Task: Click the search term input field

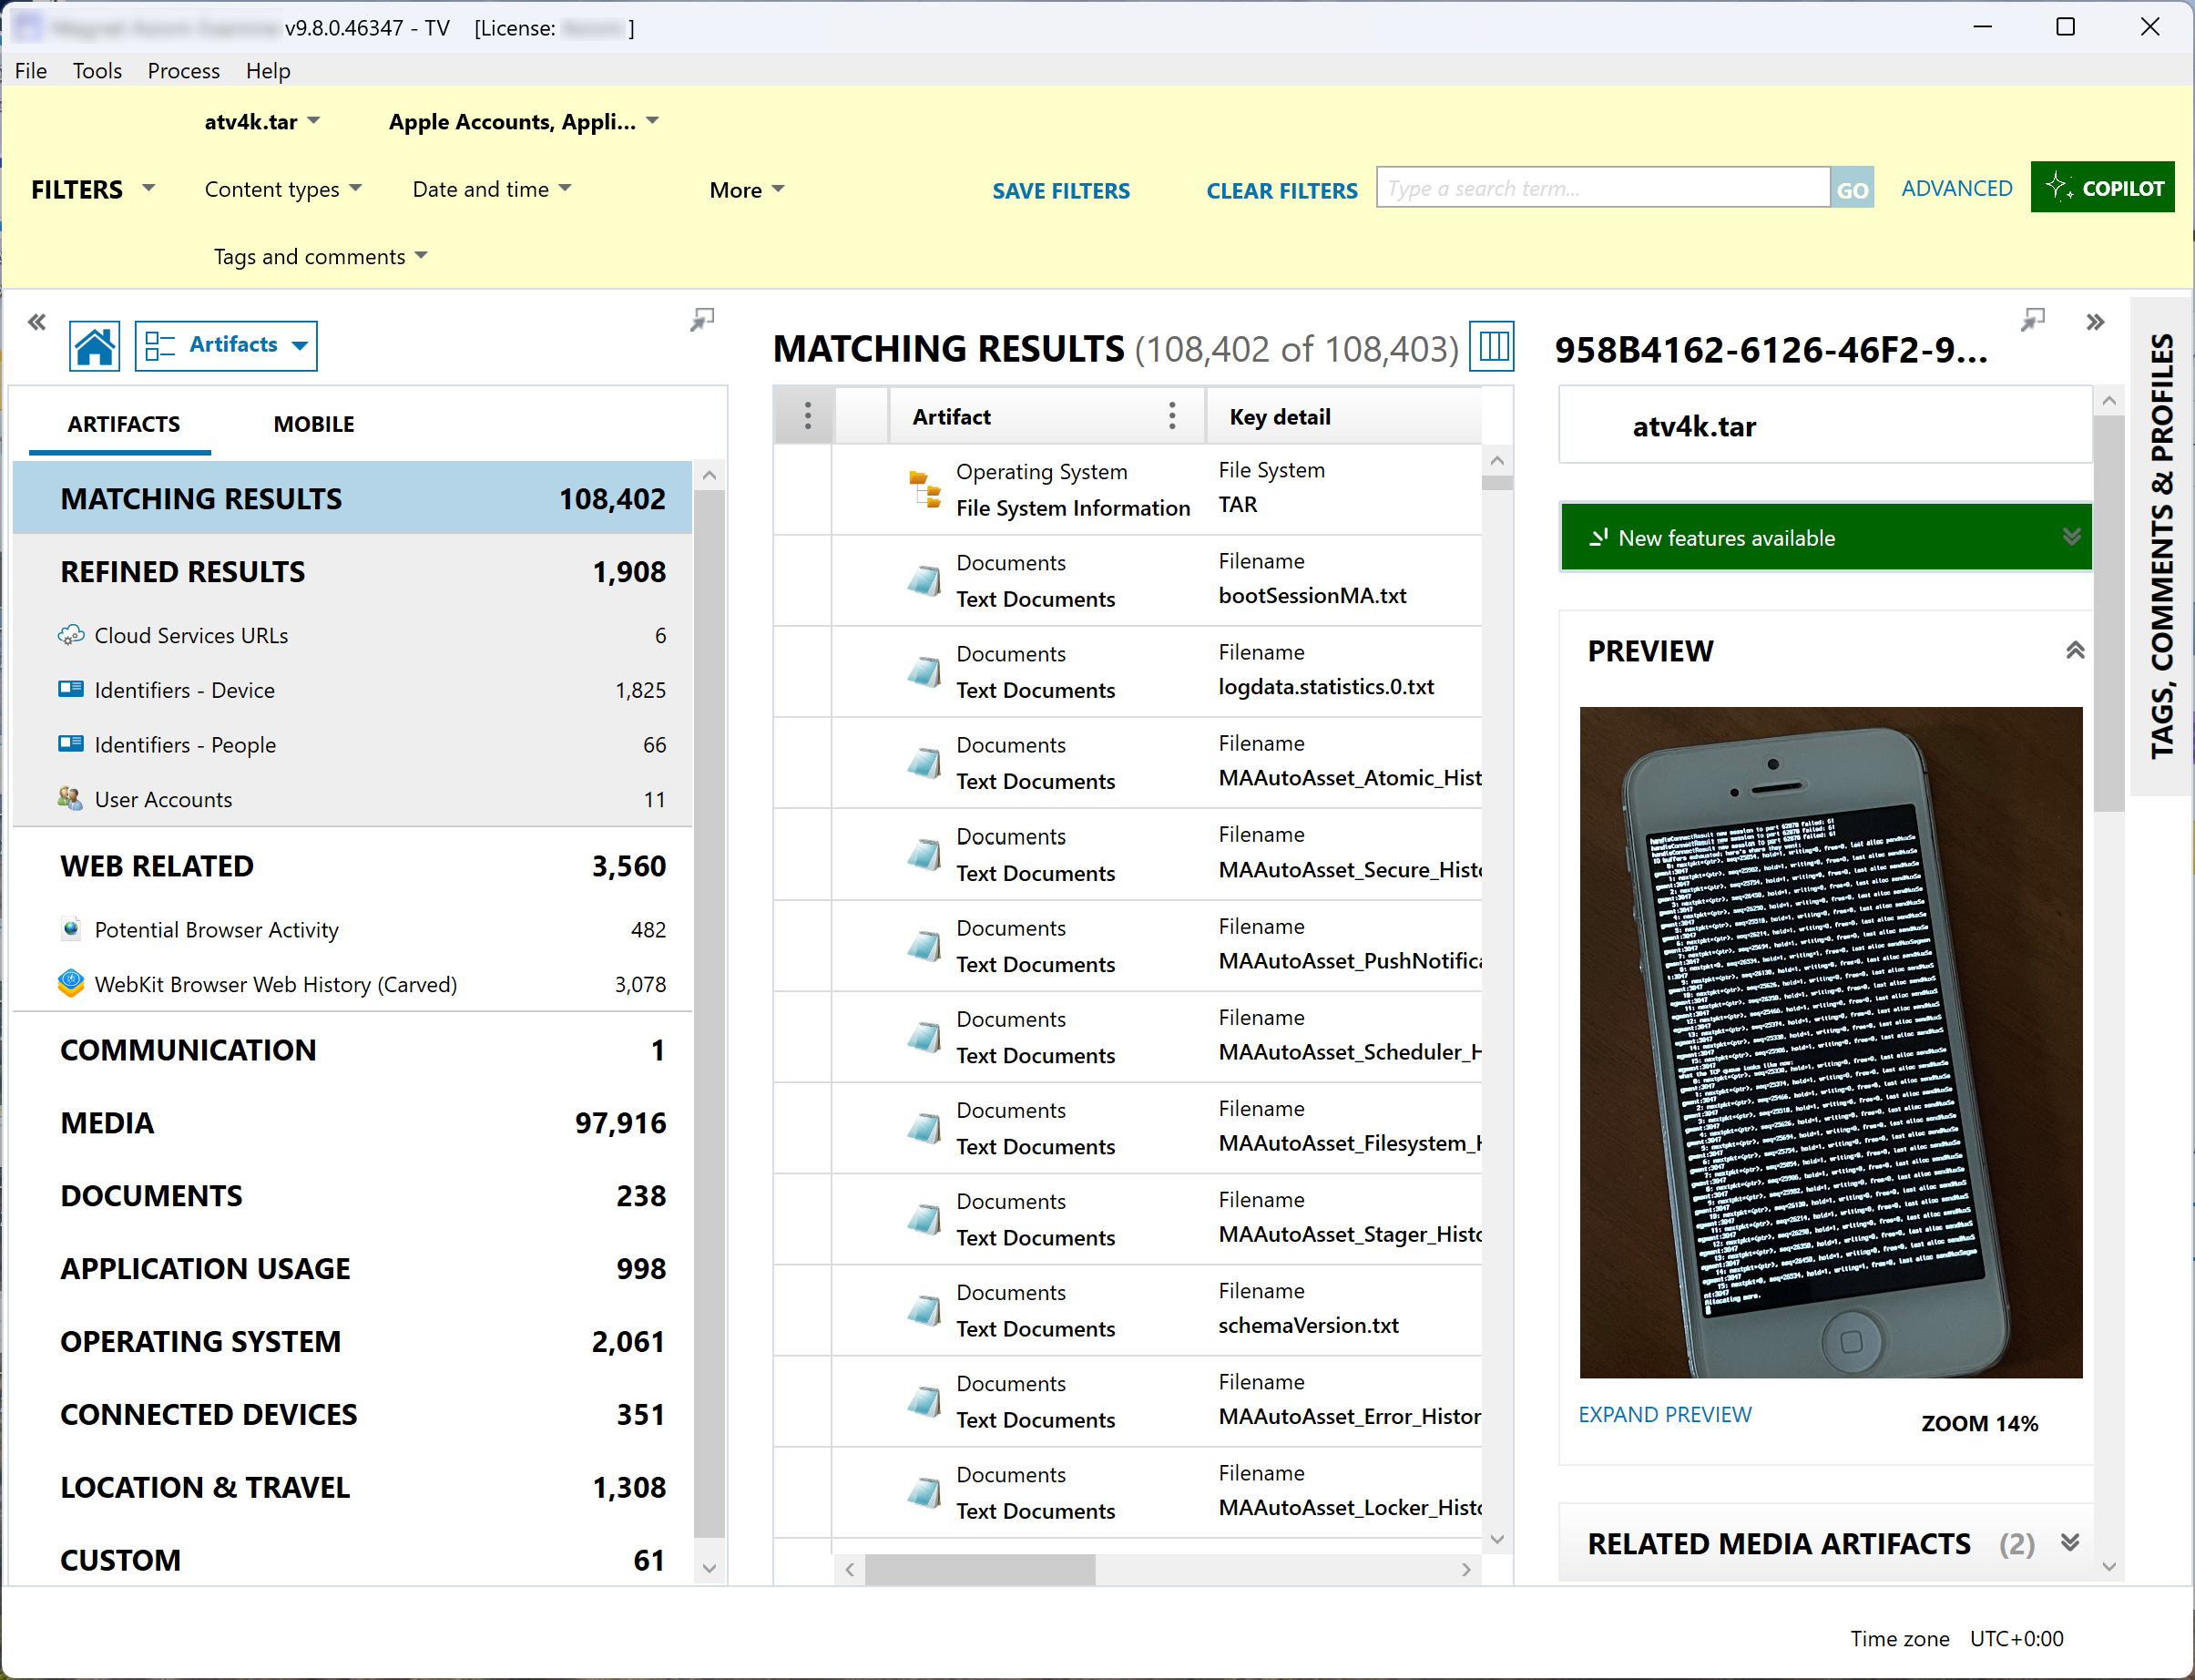Action: click(x=1601, y=188)
